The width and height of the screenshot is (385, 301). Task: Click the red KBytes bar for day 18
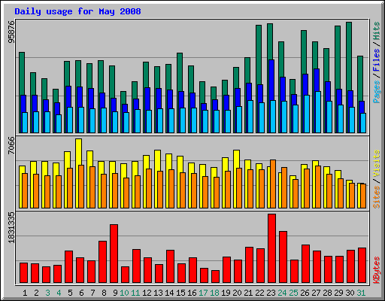(x=216, y=277)
